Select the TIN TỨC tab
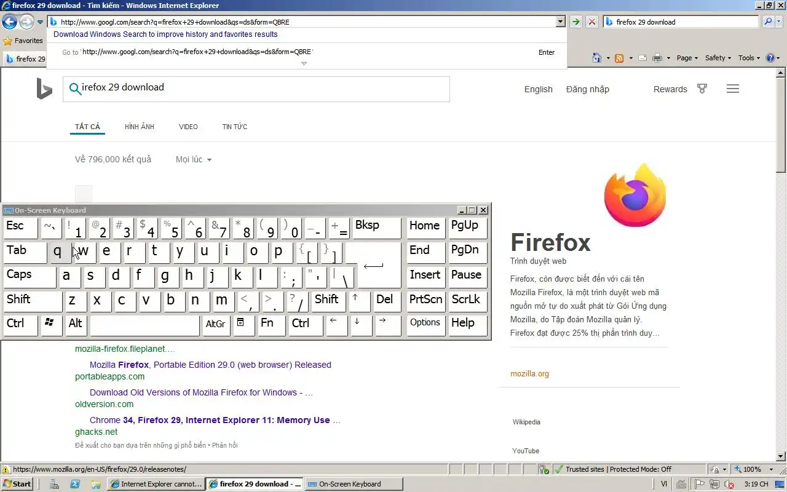 (234, 127)
